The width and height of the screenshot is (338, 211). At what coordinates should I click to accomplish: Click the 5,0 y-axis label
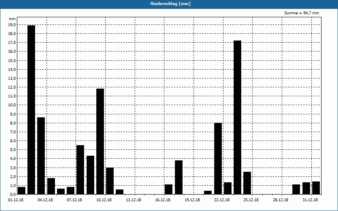pyautogui.click(x=13, y=150)
